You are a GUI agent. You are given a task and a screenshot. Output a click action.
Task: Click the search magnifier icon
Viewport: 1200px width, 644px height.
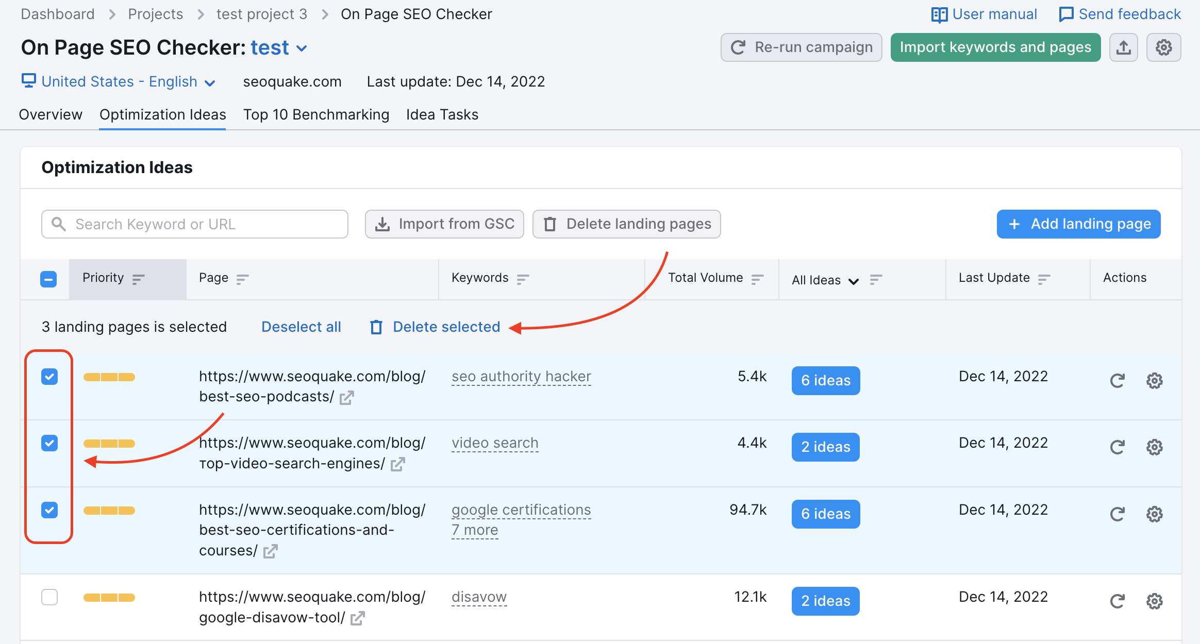(59, 224)
